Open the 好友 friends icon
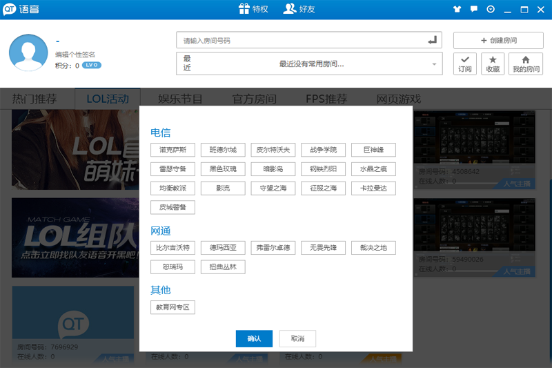This screenshot has width=552, height=368. [299, 9]
